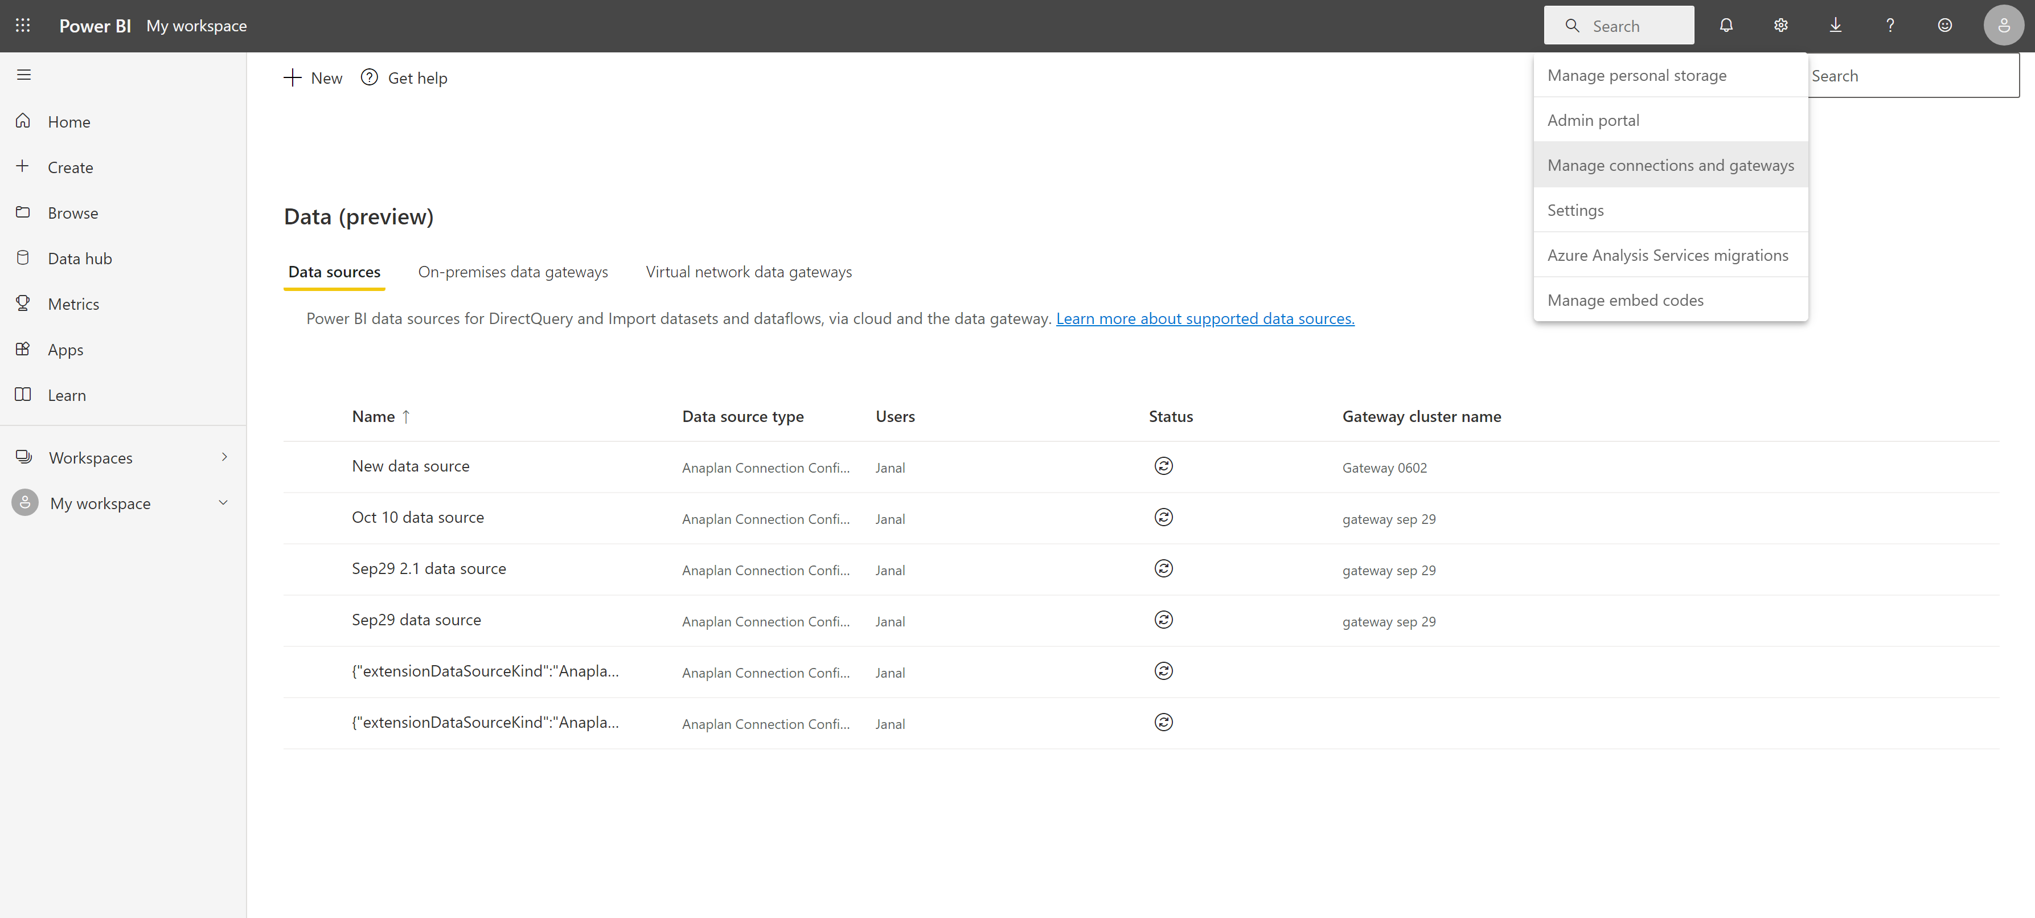Click the navigation hamburger menu icon
This screenshot has height=918, width=2035.
click(x=23, y=74)
